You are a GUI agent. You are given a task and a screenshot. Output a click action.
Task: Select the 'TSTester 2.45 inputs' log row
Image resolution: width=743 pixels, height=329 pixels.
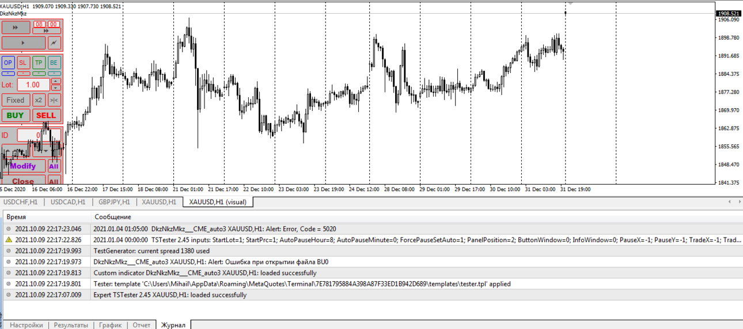click(x=372, y=240)
